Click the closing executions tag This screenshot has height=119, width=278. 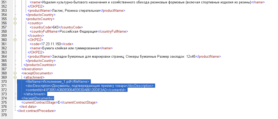tap(32, 69)
